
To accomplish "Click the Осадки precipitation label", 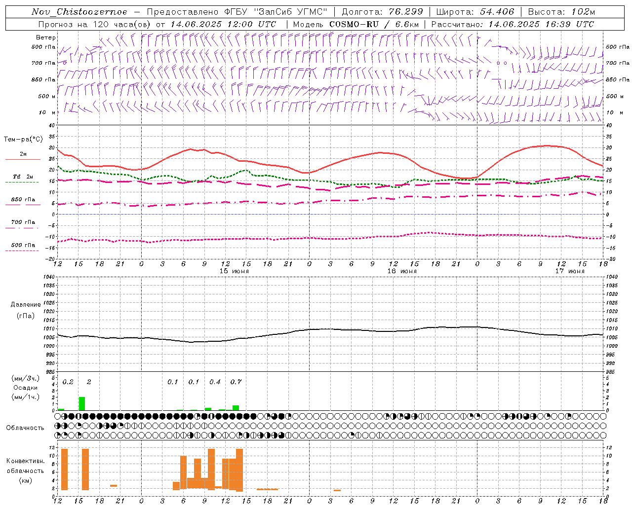I will pyautogui.click(x=26, y=388).
